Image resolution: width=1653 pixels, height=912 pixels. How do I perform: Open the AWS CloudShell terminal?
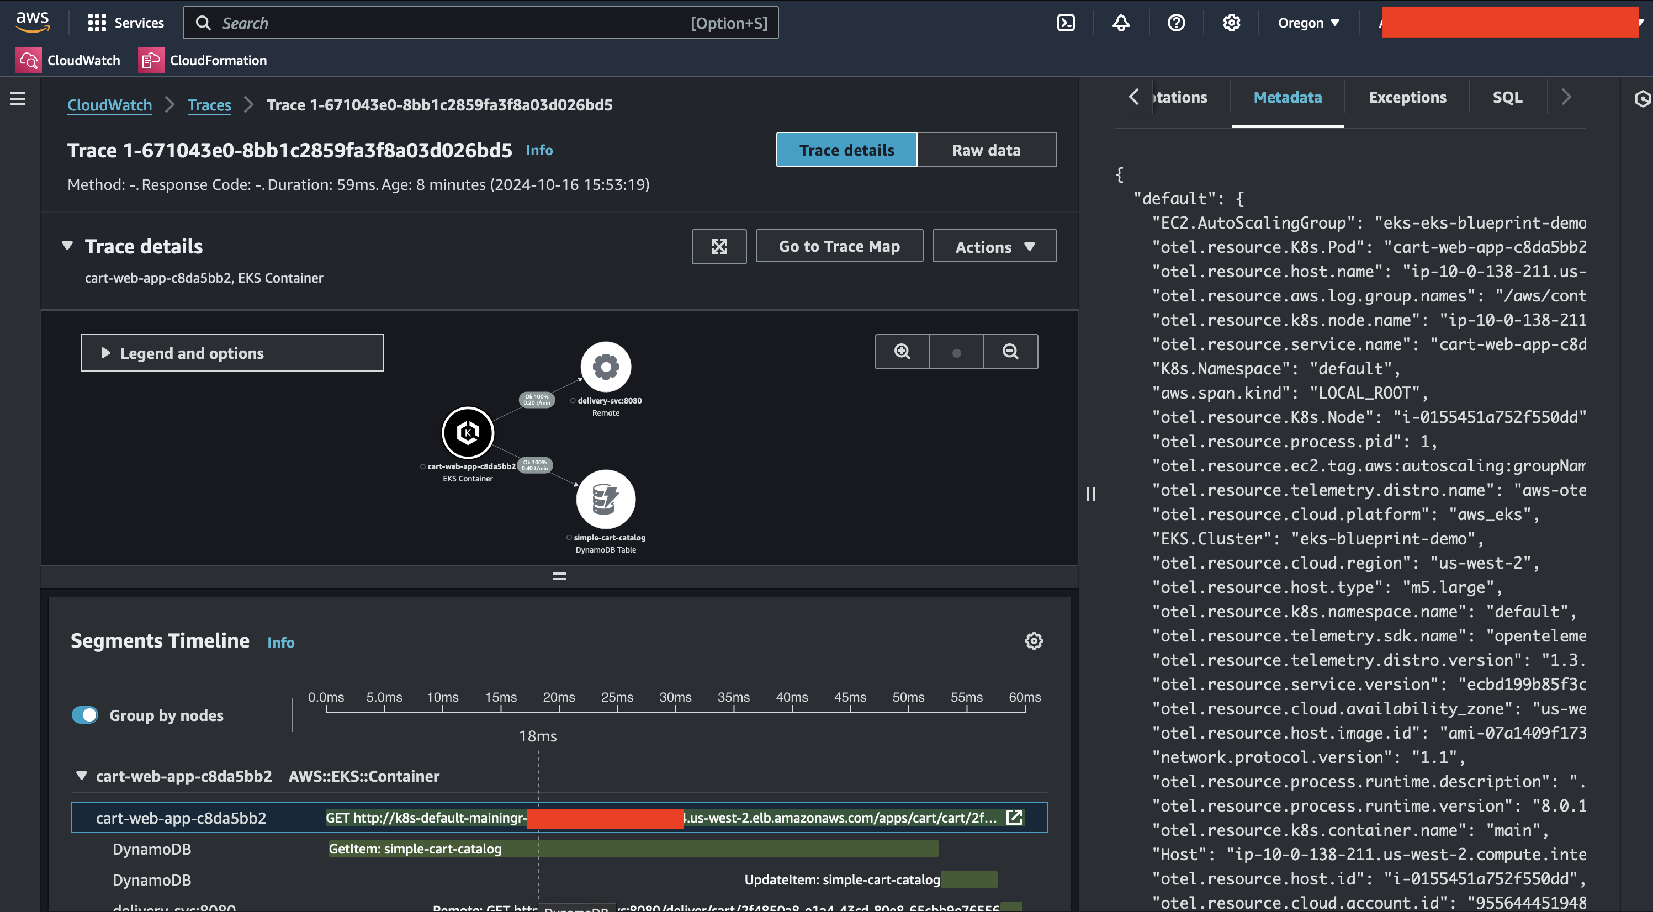click(x=1066, y=23)
